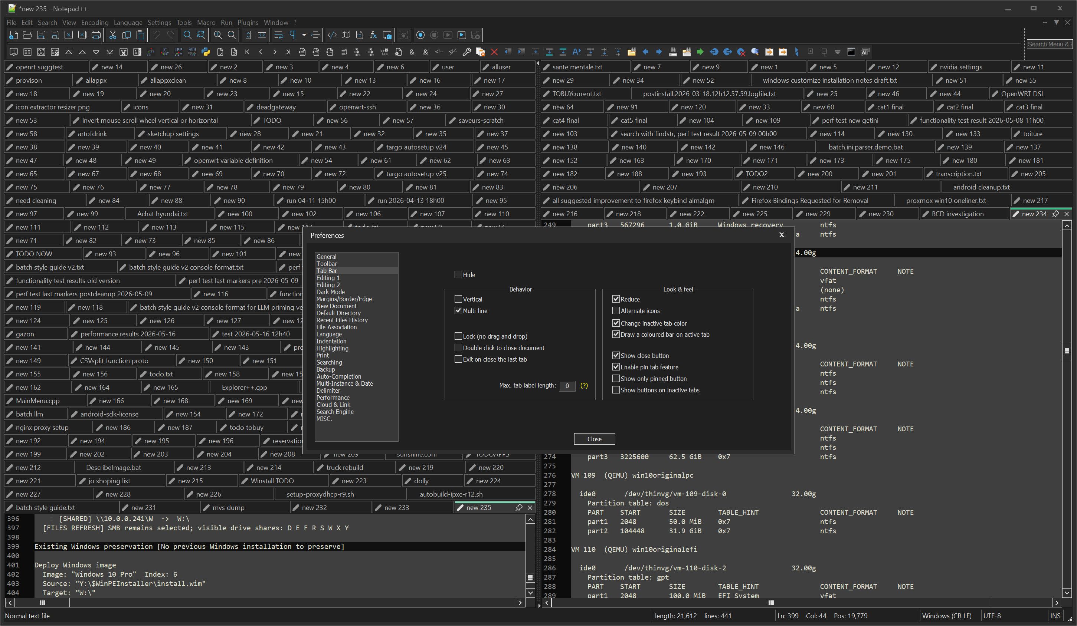Click the Function List fx icon

(x=373, y=35)
